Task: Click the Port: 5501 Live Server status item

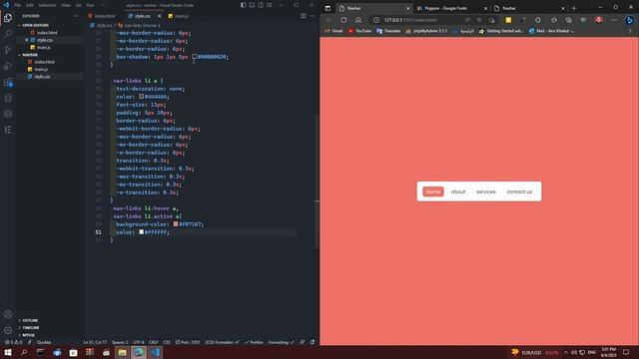Action: (x=188, y=342)
